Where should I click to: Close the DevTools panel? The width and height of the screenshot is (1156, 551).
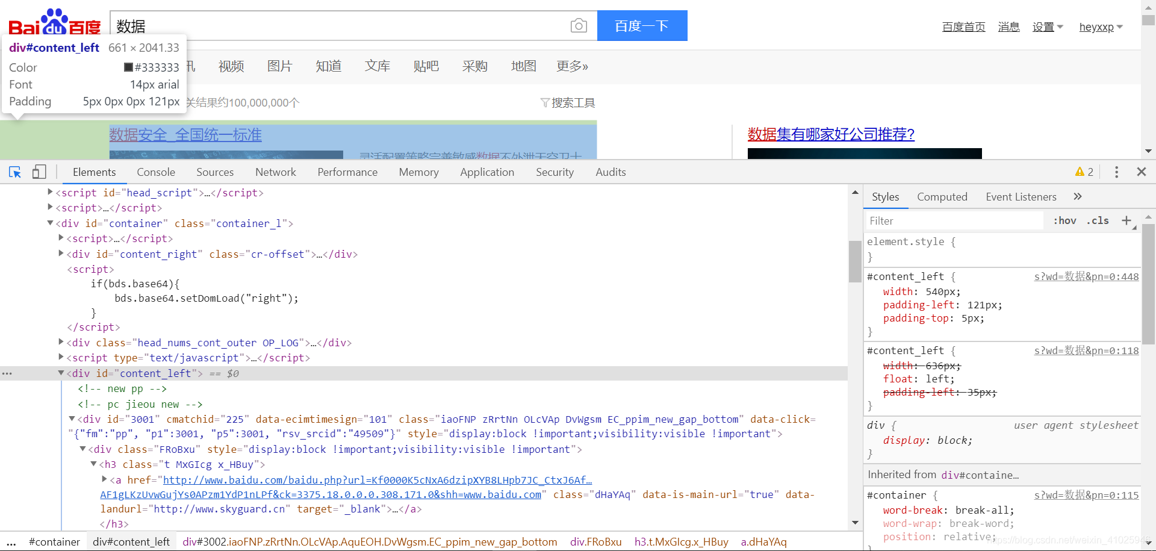1142,172
